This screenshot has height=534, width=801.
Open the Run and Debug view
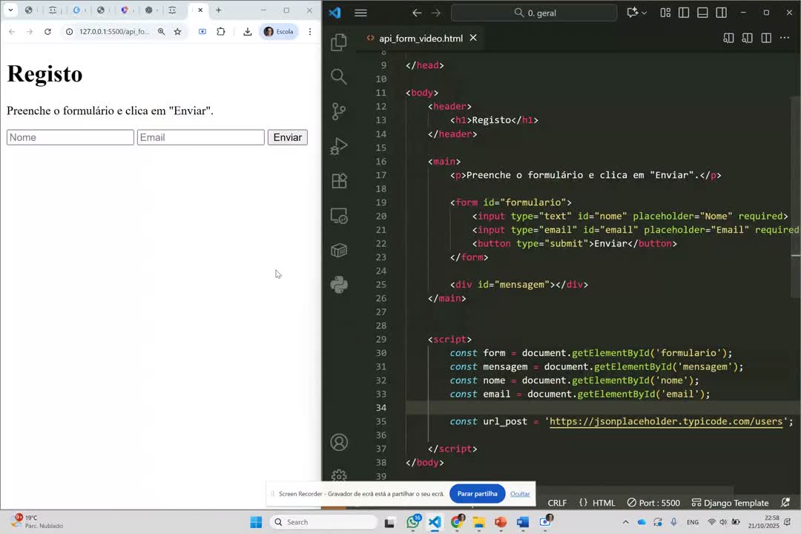point(339,146)
